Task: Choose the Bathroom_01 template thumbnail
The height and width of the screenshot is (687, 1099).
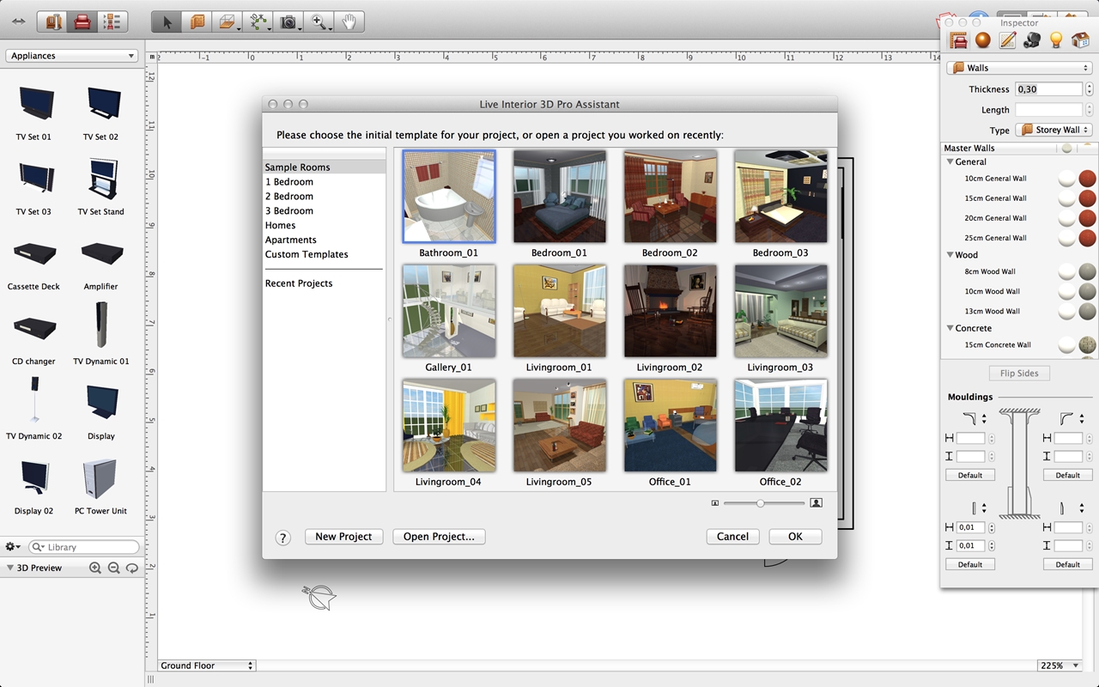Action: point(449,197)
